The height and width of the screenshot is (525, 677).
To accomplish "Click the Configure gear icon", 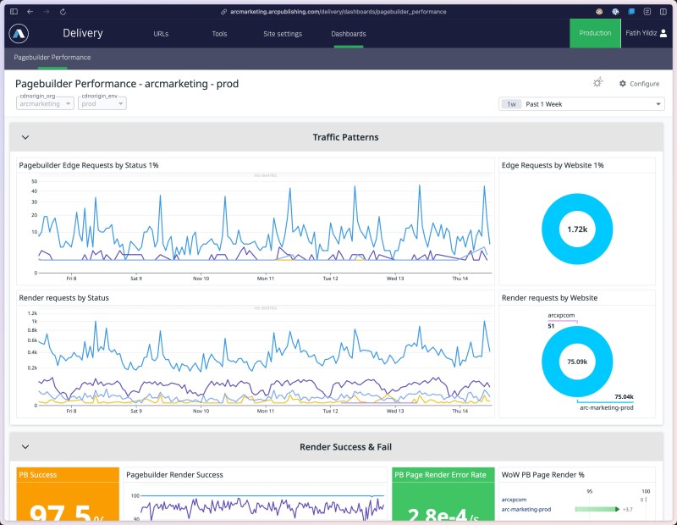I will [x=623, y=83].
